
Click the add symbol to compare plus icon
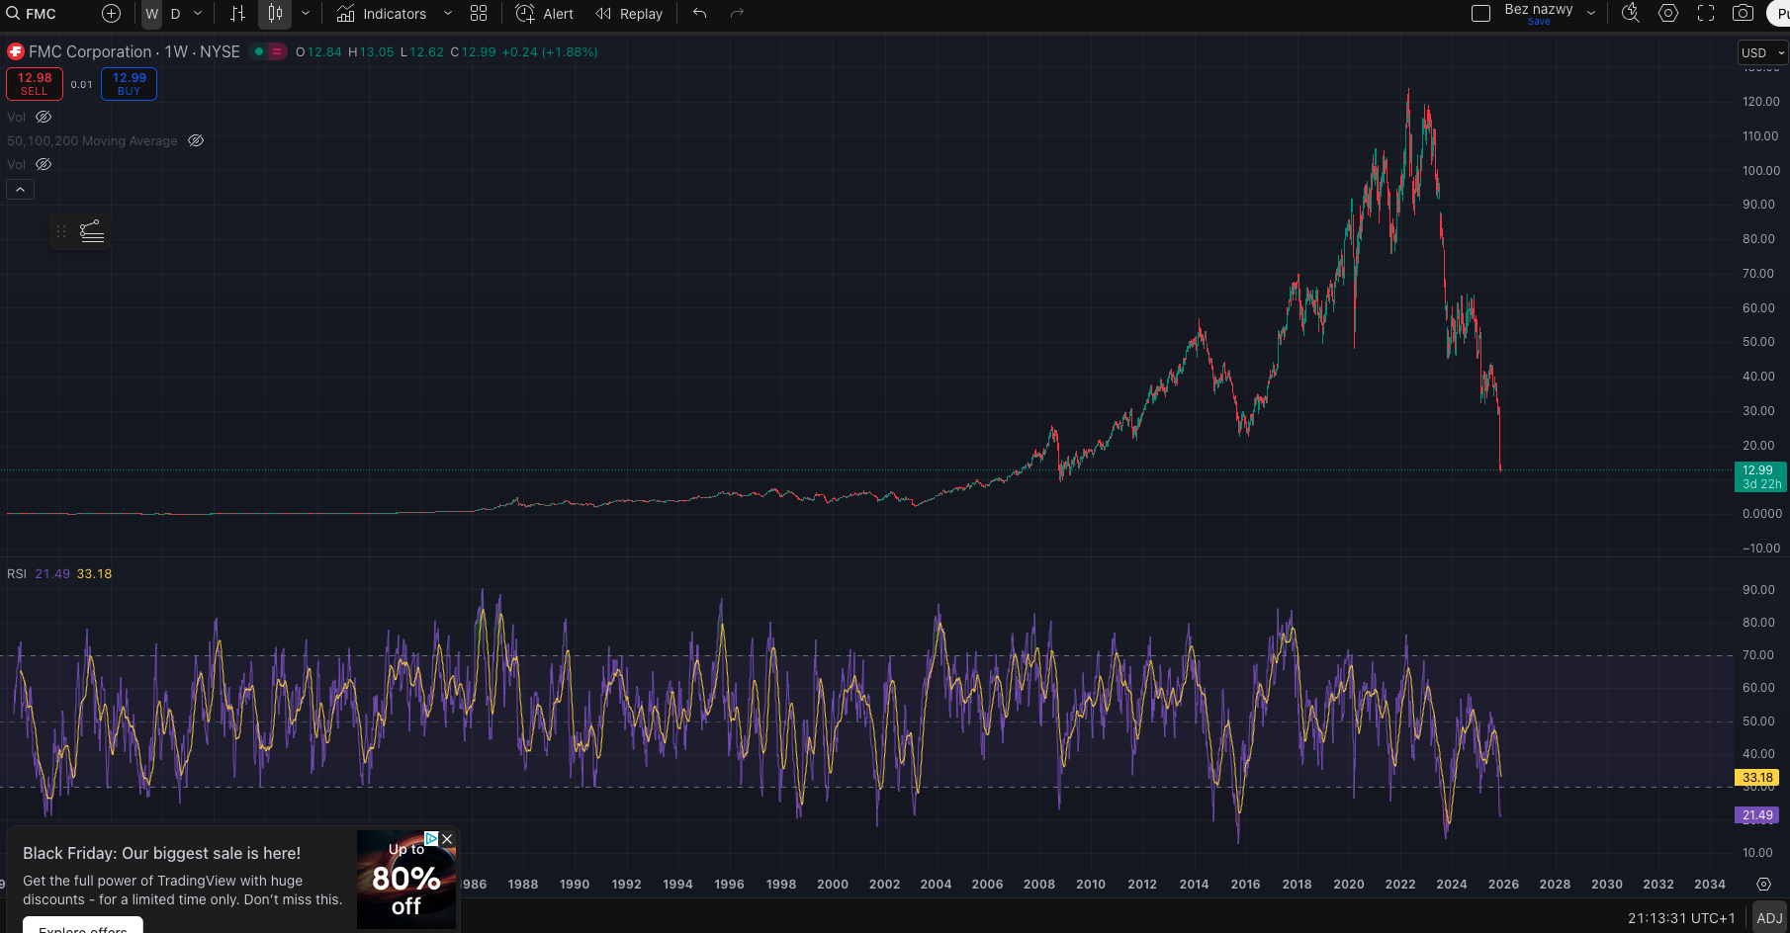[x=111, y=14]
